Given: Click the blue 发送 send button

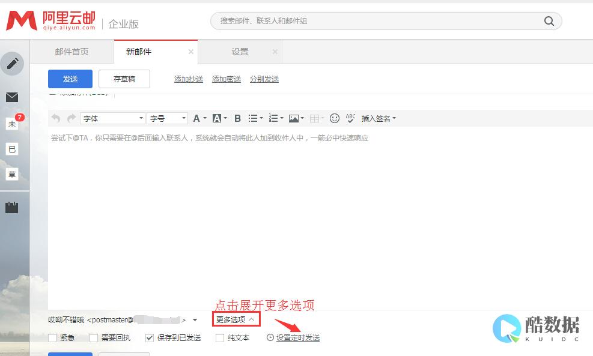Looking at the screenshot, I should (x=70, y=79).
